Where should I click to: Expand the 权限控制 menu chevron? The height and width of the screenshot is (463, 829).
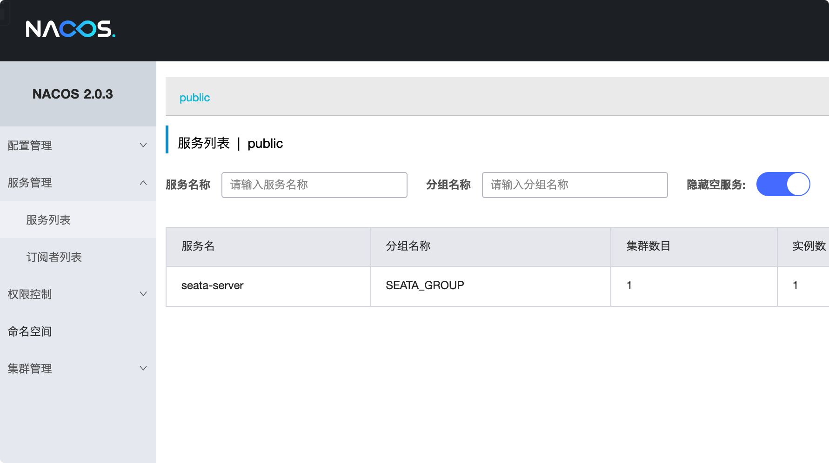coord(143,294)
